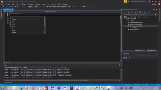Click the Property Pages wrench icon

pos(130,58)
